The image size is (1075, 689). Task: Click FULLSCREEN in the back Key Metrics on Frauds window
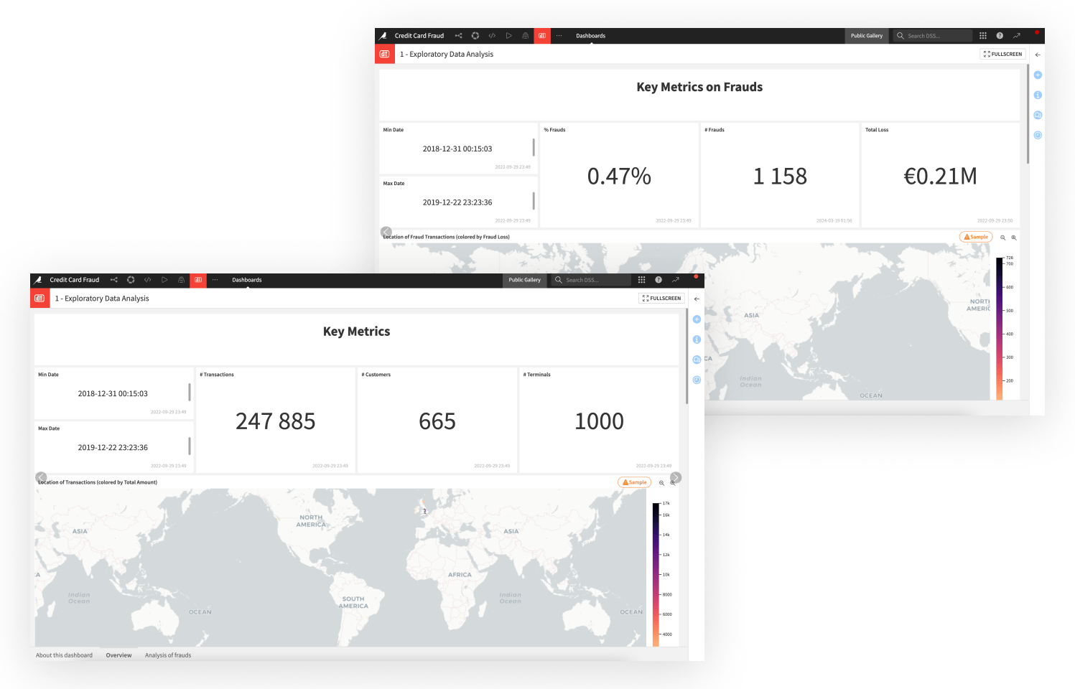point(1002,54)
